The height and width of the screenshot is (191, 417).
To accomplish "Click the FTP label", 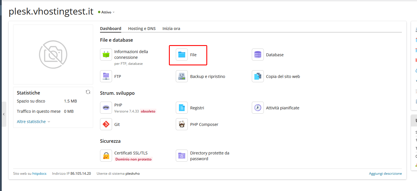I will click(118, 77).
